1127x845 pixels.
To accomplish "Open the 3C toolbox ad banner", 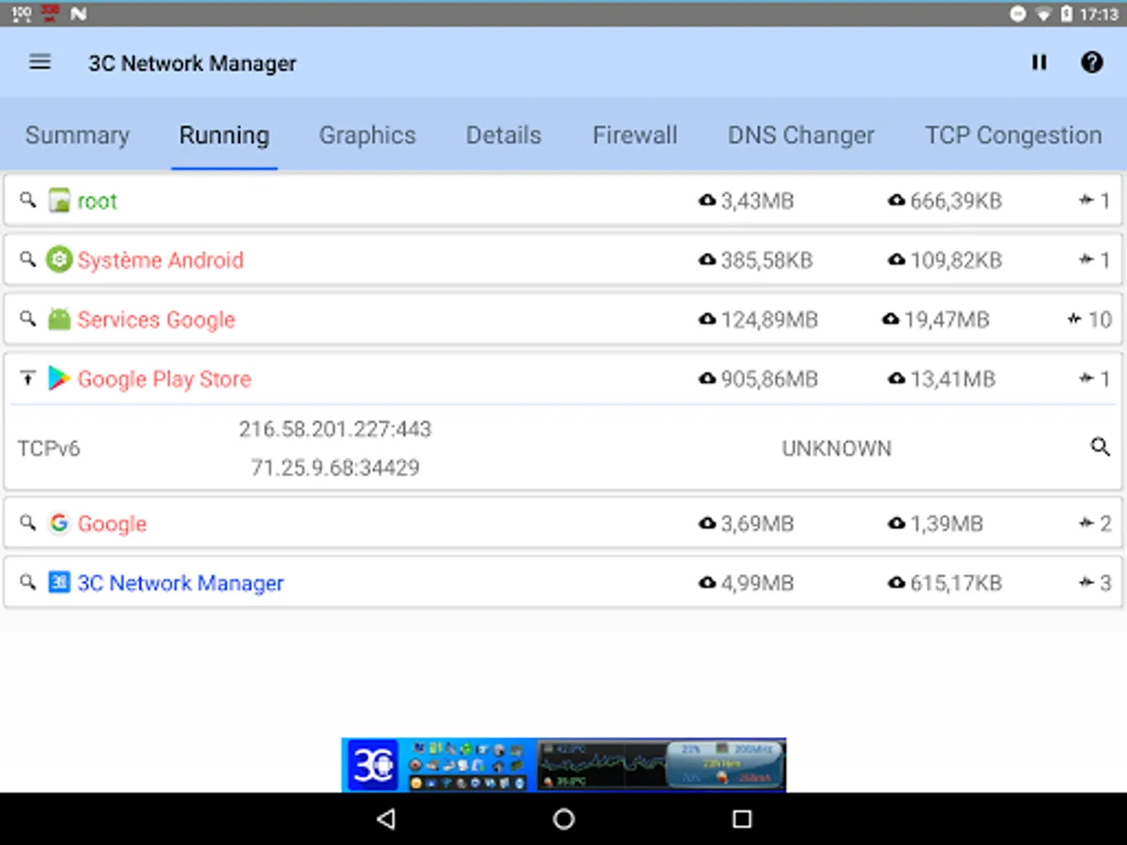I will (x=563, y=764).
